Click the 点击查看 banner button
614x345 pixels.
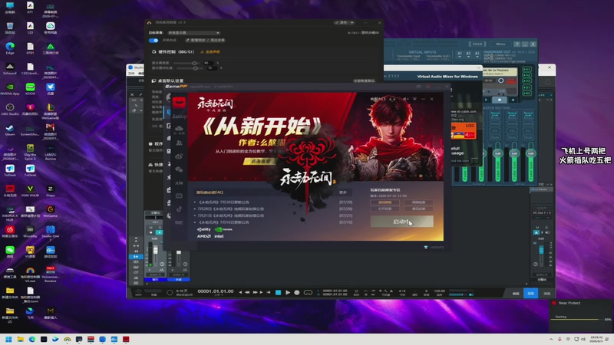259,161
